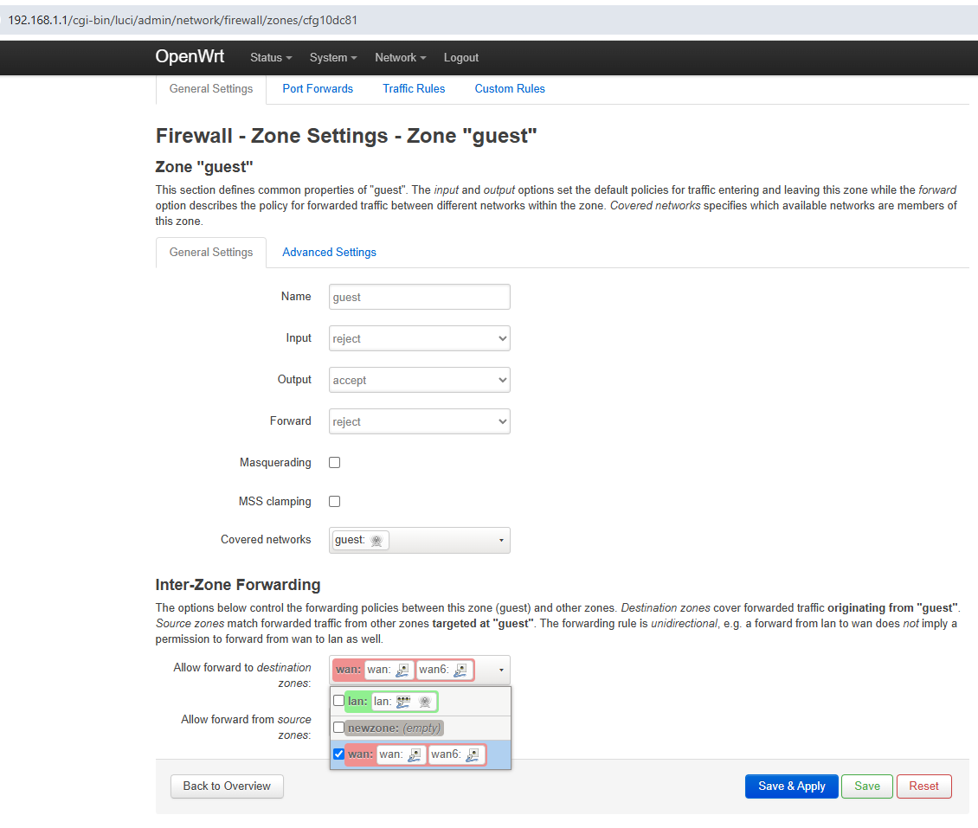978x828 pixels.
Task: Click lan wireless icon in dropdown list
Action: tap(425, 702)
